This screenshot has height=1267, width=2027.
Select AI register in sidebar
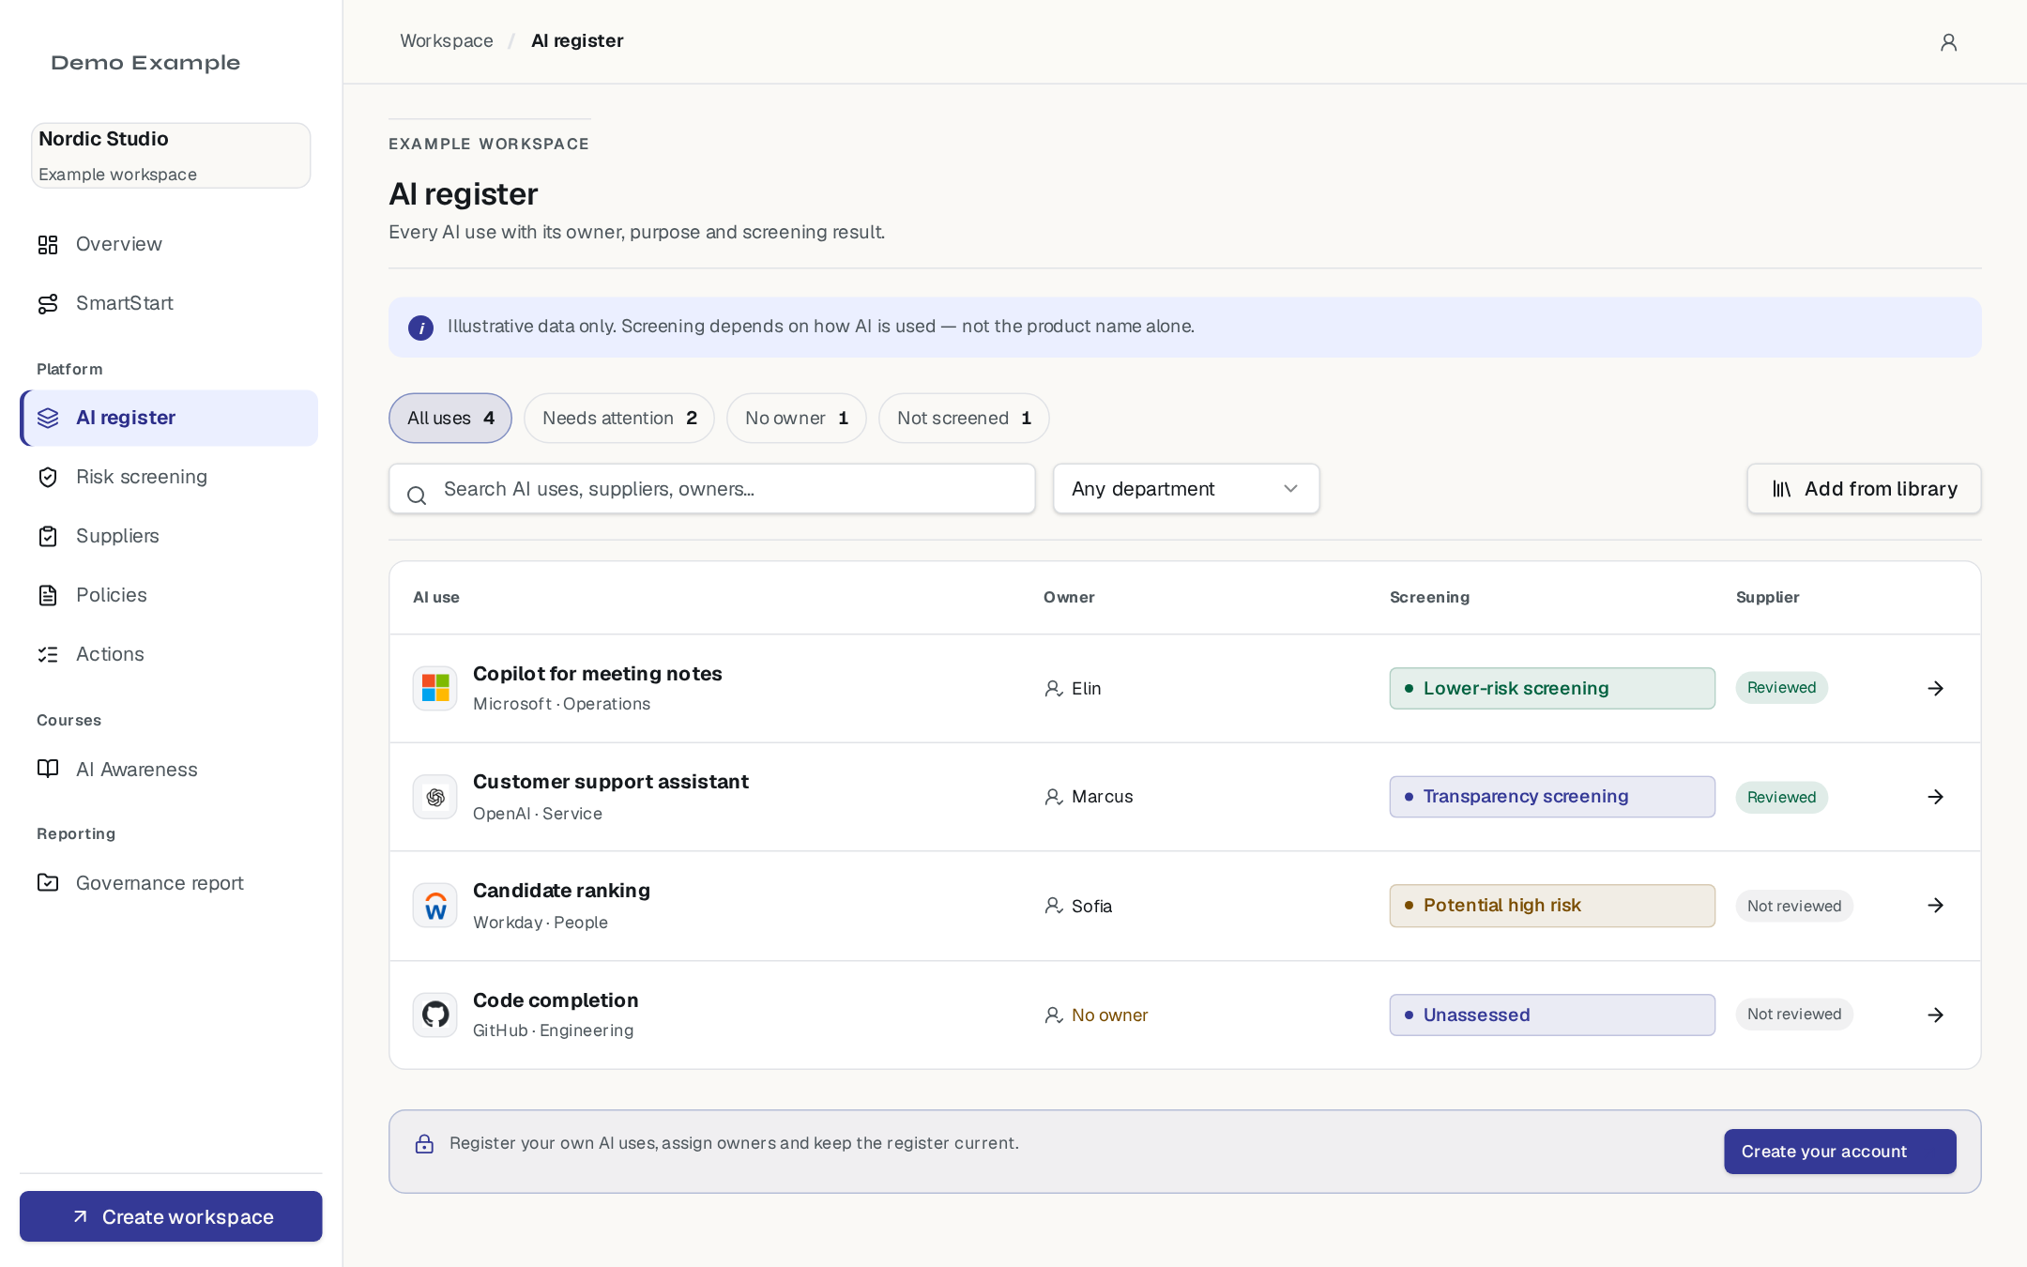pyautogui.click(x=169, y=418)
